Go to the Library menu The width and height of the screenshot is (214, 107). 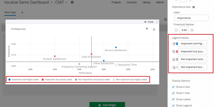(x=146, y=3)
